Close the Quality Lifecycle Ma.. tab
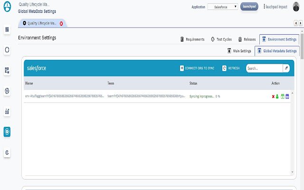 [61, 24]
